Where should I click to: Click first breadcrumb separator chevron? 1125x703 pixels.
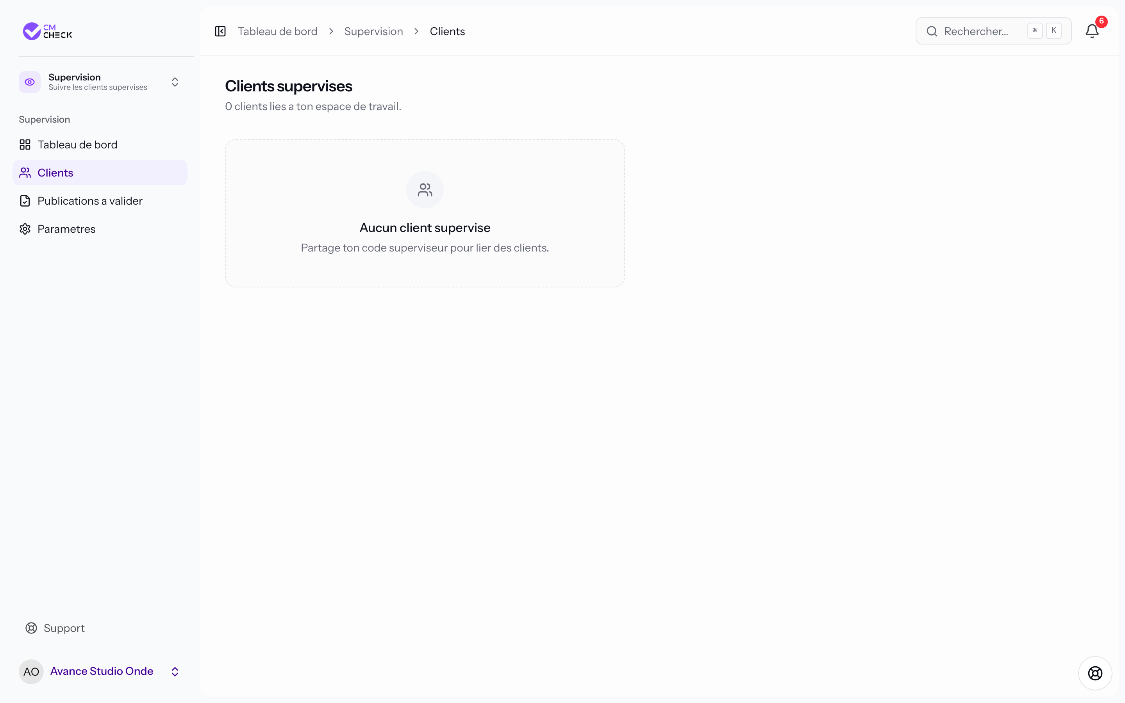tap(331, 31)
